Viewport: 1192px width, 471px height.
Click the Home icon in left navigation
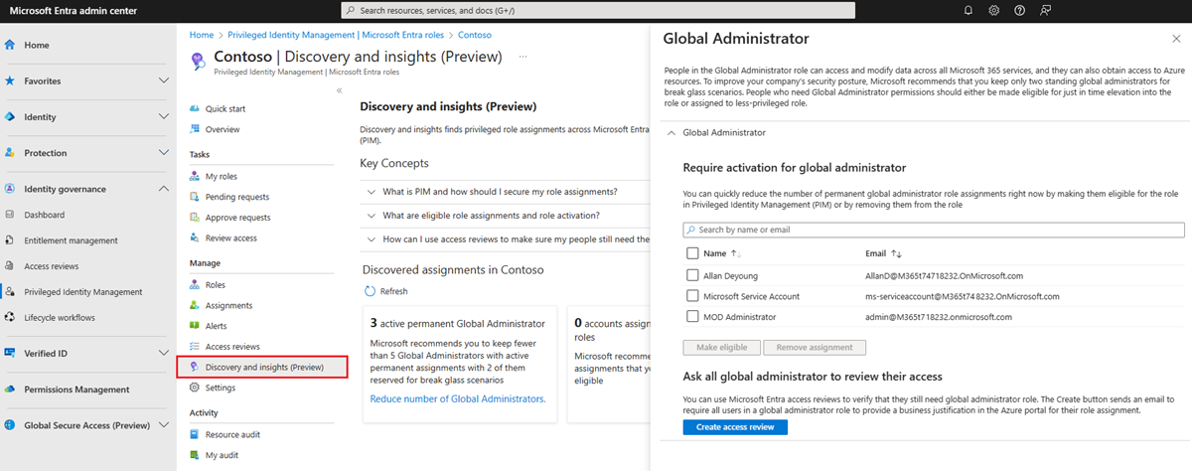tap(10, 46)
